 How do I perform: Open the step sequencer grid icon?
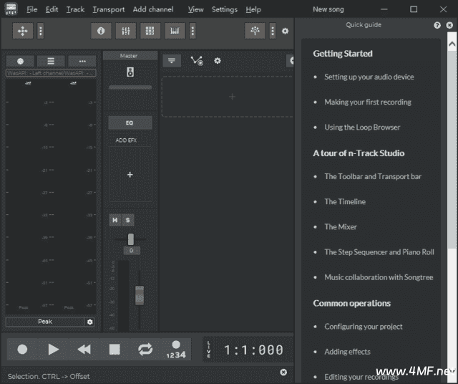point(150,31)
